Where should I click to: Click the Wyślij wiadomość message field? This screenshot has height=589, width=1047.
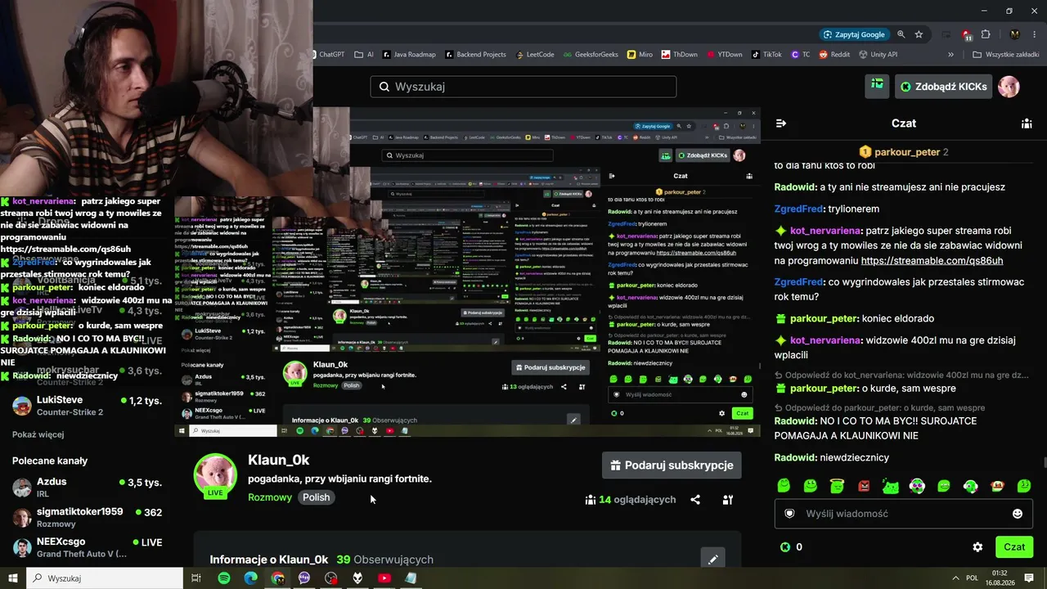[x=904, y=514]
